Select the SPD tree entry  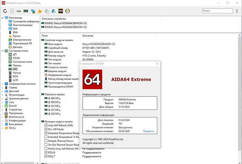click(x=15, y=69)
